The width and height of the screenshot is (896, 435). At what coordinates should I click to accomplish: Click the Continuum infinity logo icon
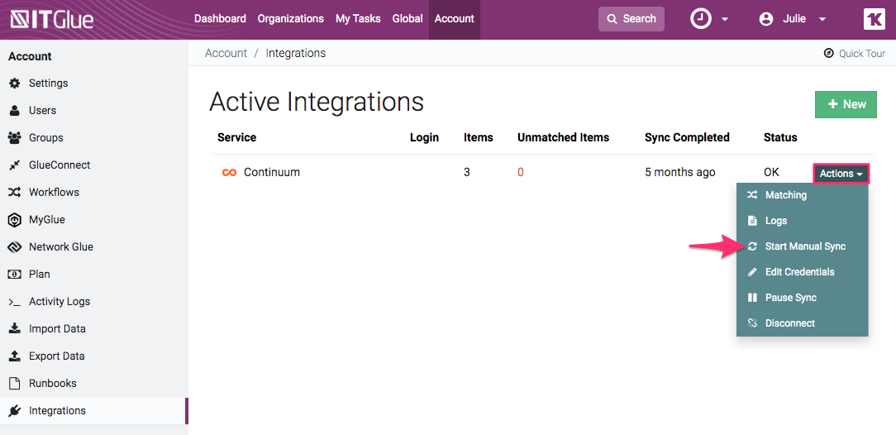pyautogui.click(x=229, y=173)
